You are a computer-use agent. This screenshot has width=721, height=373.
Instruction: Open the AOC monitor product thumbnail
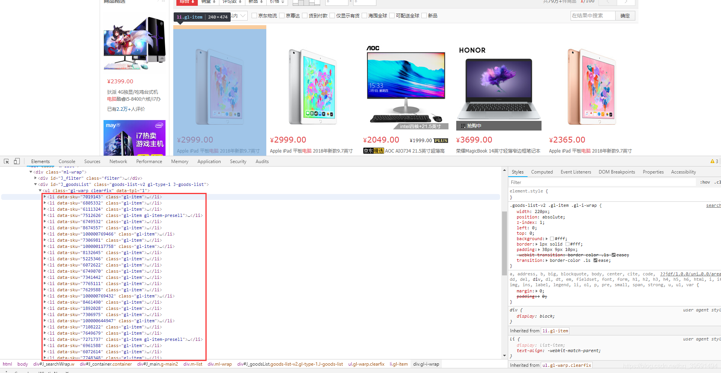pyautogui.click(x=405, y=87)
